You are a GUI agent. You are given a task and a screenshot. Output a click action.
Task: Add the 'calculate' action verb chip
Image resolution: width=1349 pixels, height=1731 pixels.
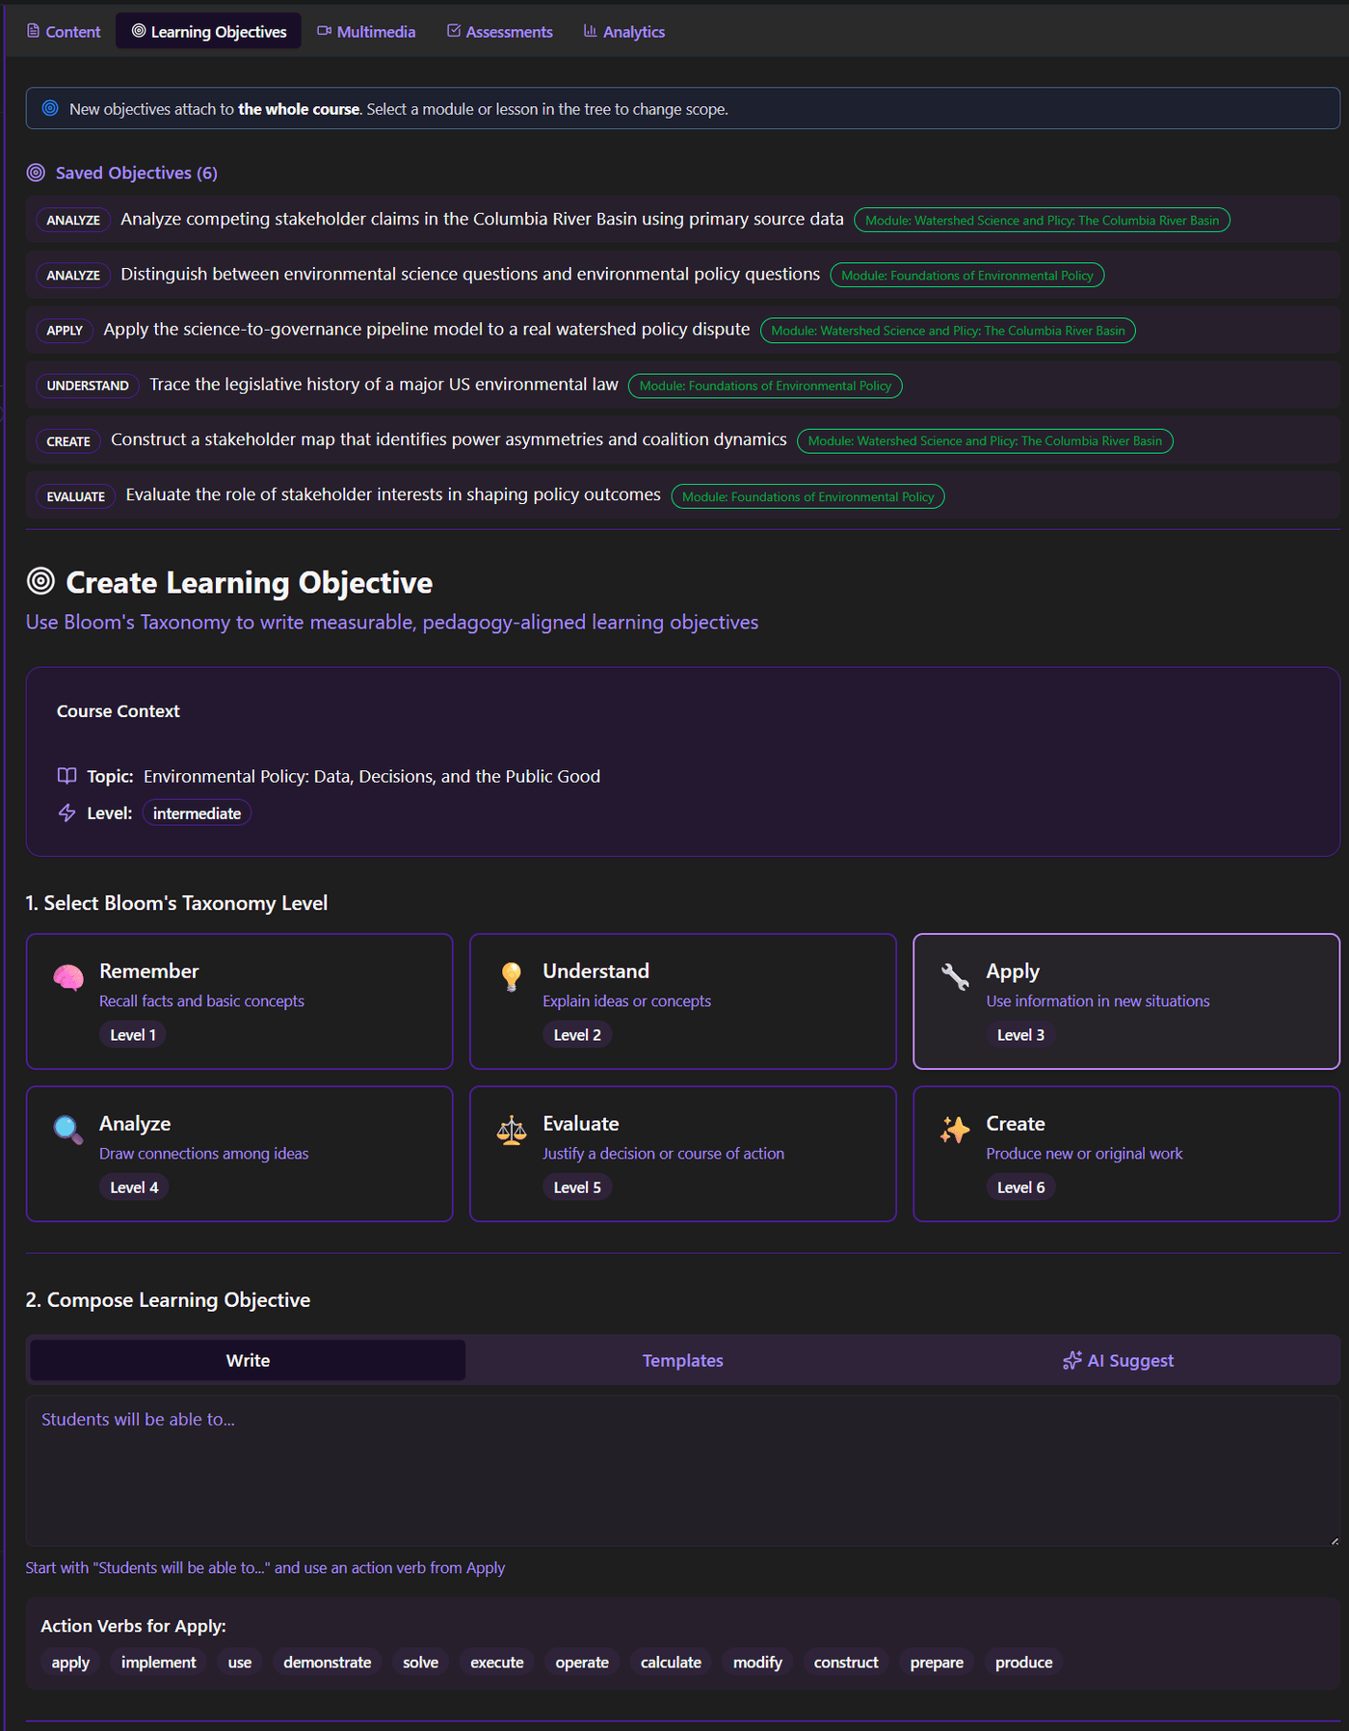click(672, 1663)
